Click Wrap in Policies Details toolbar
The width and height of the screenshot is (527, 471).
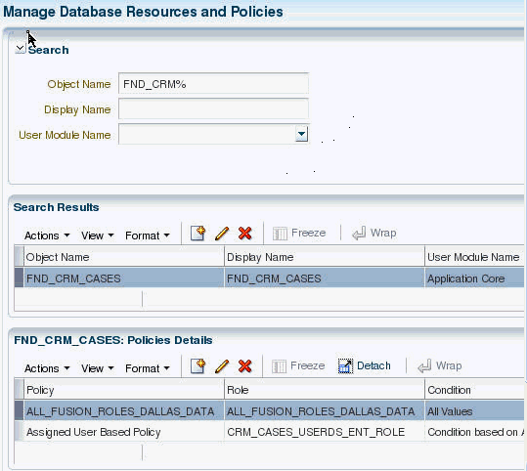pos(440,365)
